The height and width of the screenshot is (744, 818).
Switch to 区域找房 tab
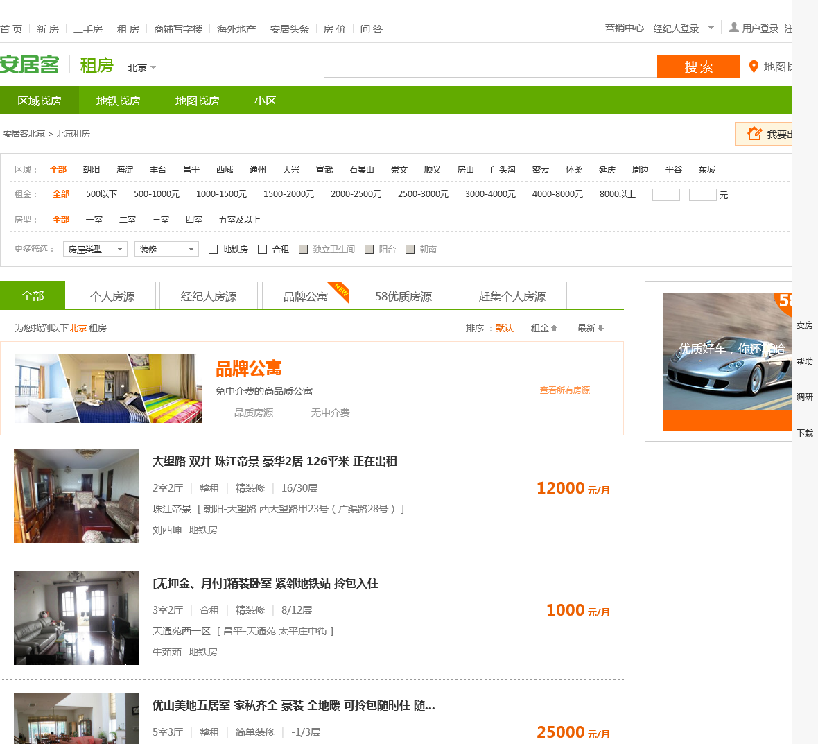click(40, 100)
